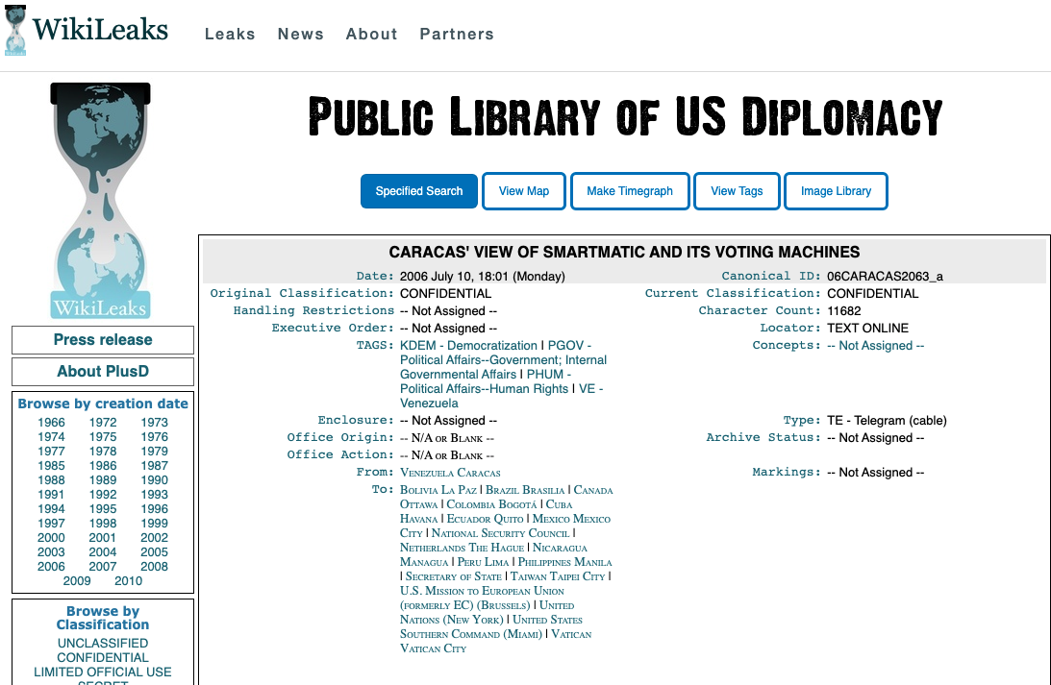
Task: Browse cables created in 1975
Action: coord(103,436)
